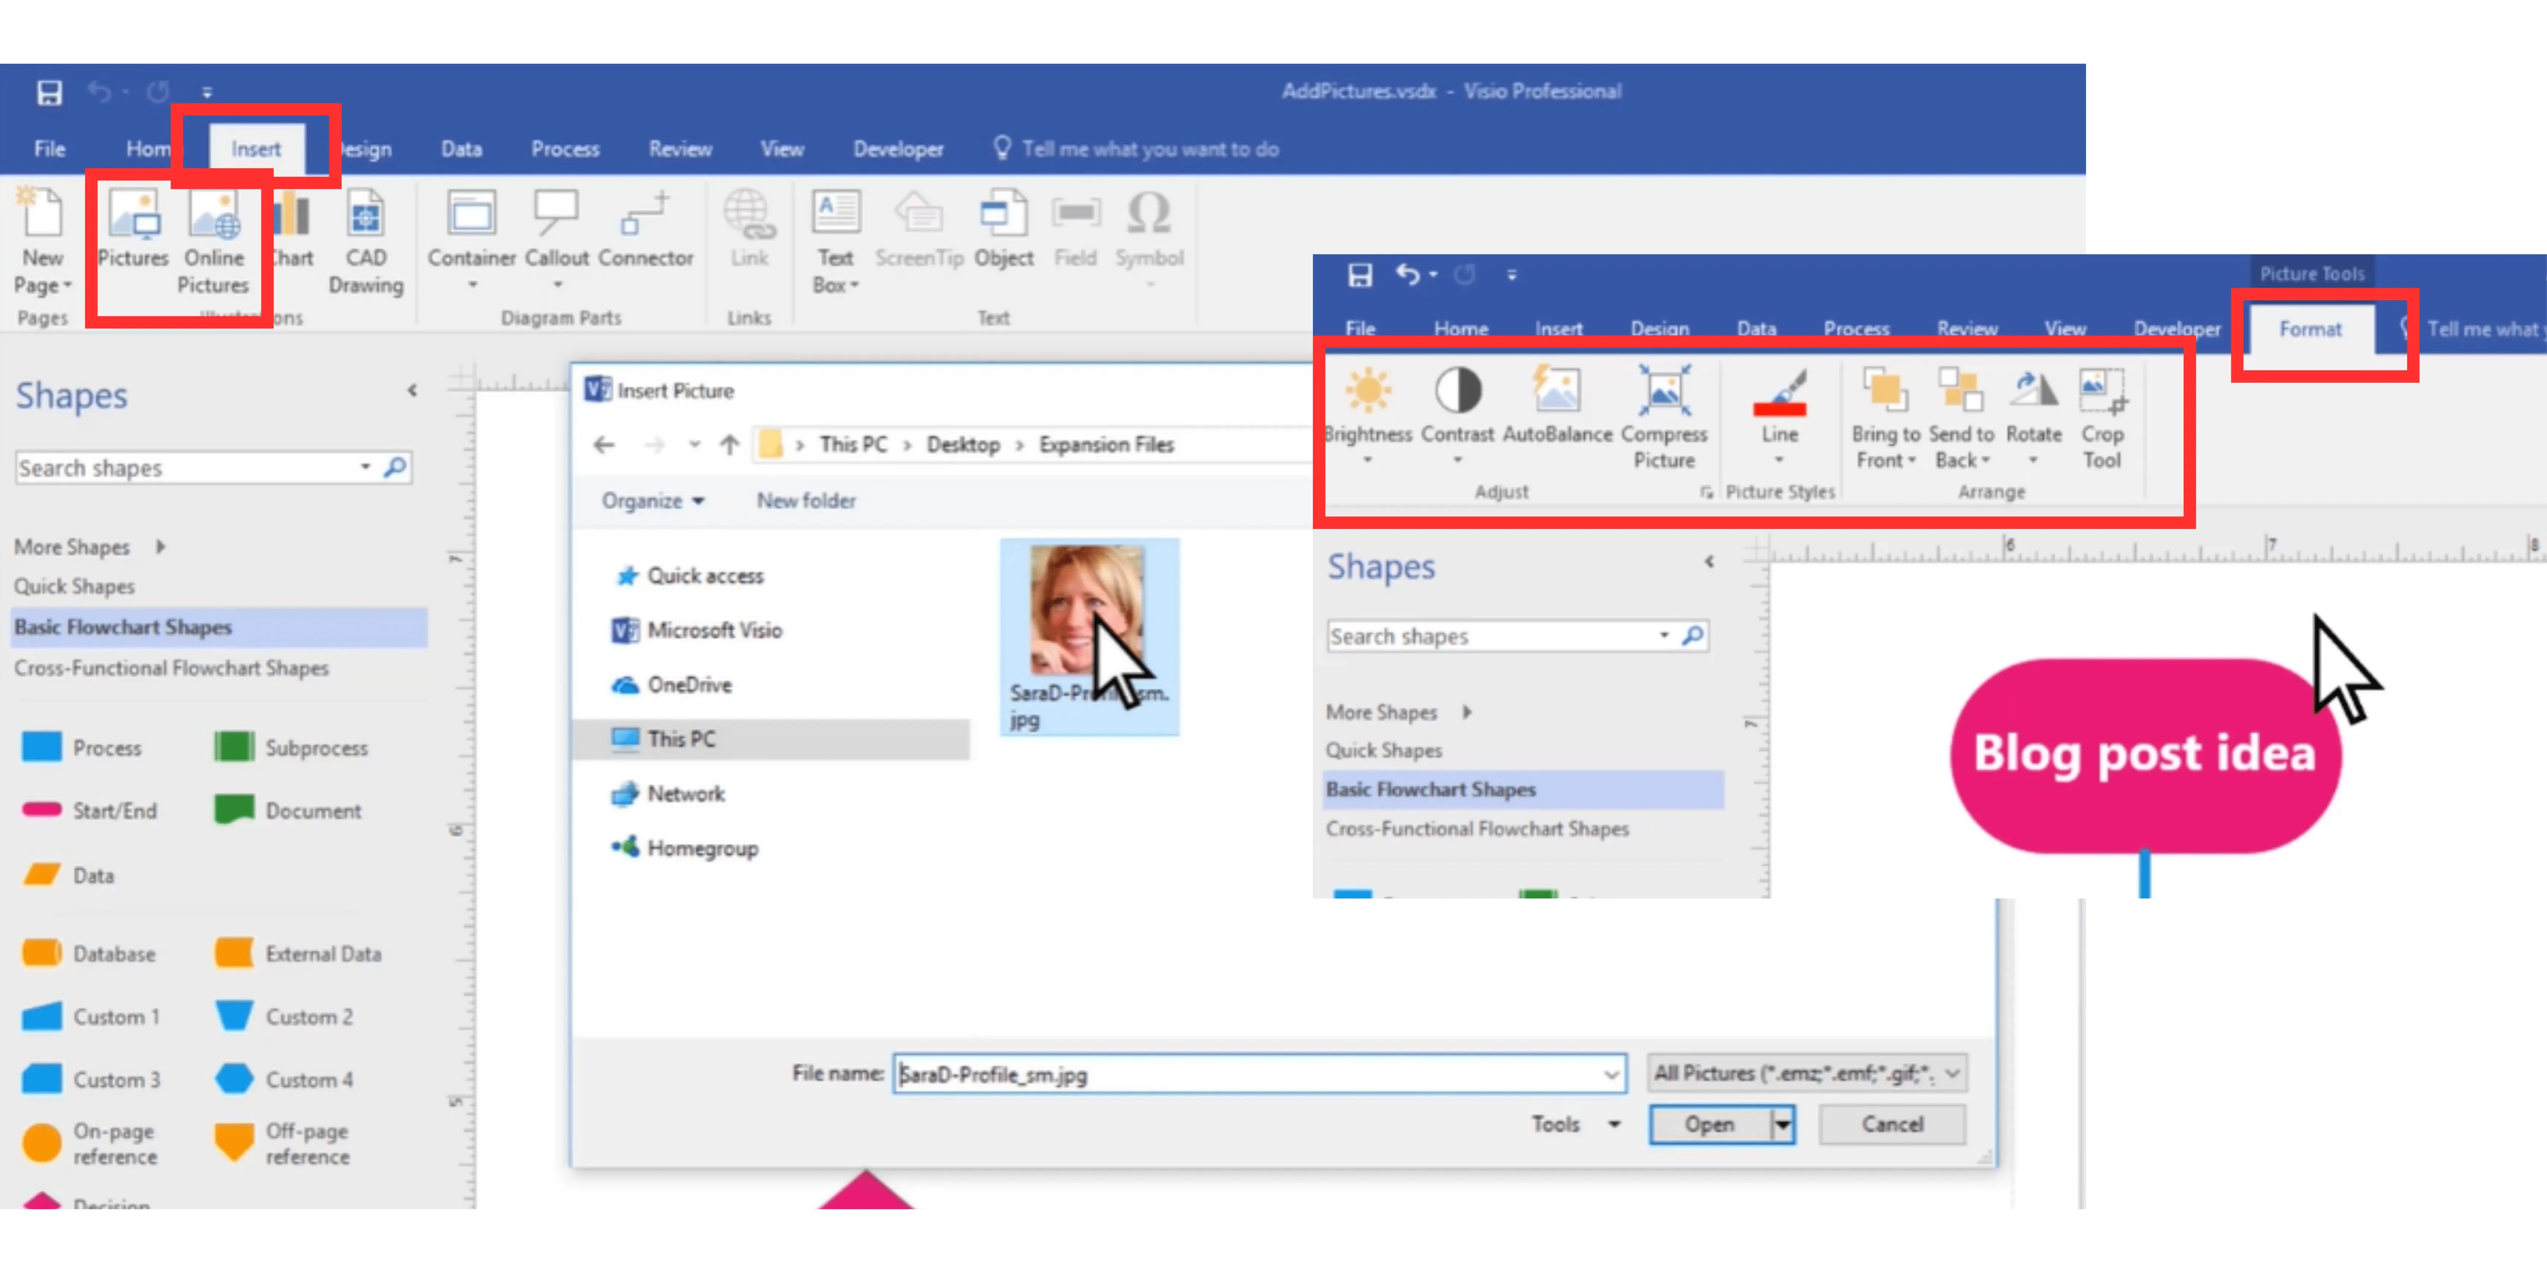The image size is (2547, 1273).
Task: Collapse the Shapes panel
Action: click(412, 390)
